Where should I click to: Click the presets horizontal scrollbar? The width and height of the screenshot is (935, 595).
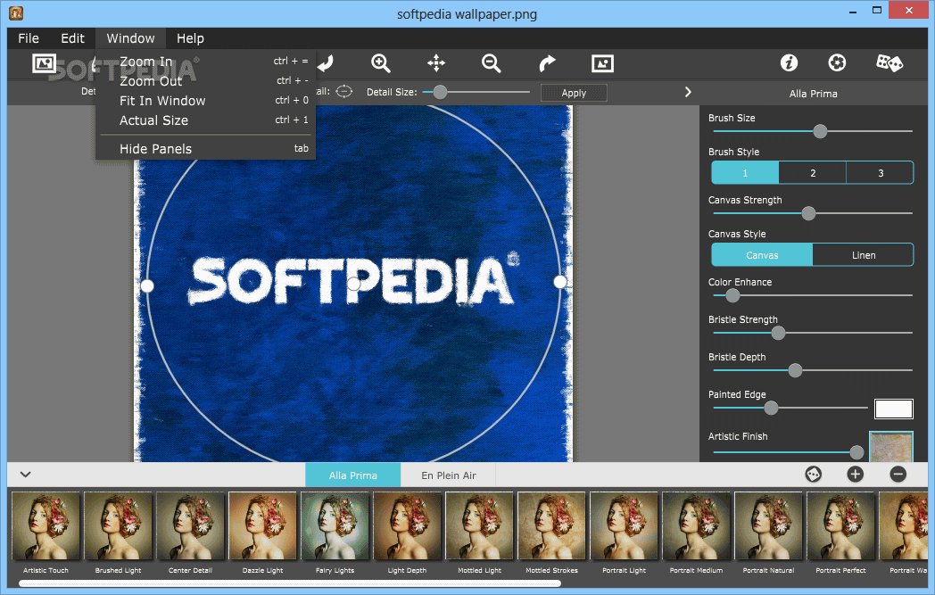click(290, 583)
